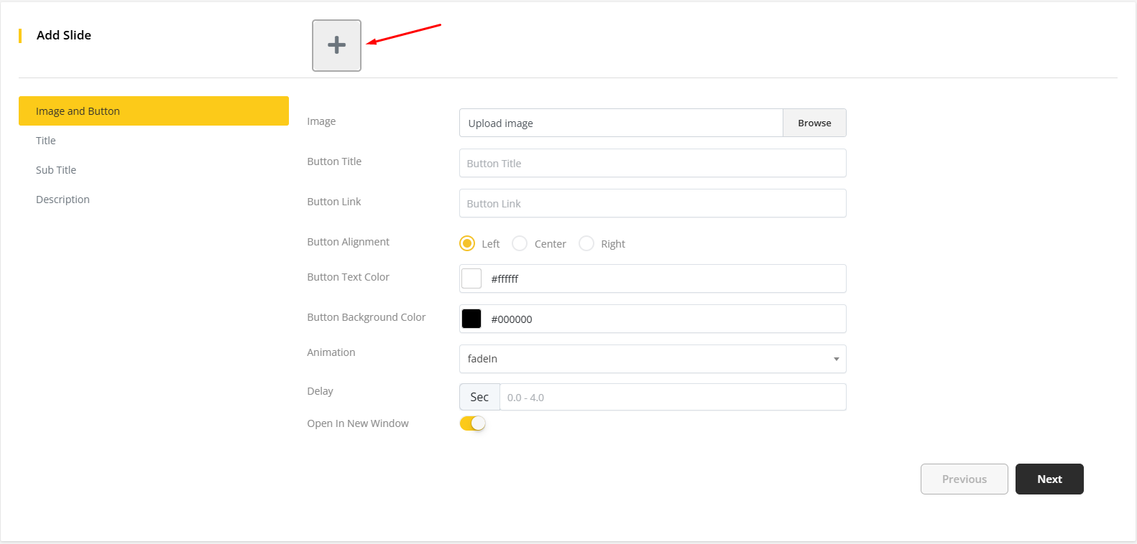Open the Animation fadeIn dropdown

tap(652, 359)
